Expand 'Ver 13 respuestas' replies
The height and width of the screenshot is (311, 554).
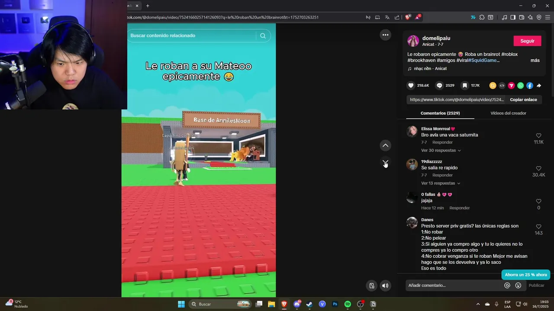[x=441, y=183]
